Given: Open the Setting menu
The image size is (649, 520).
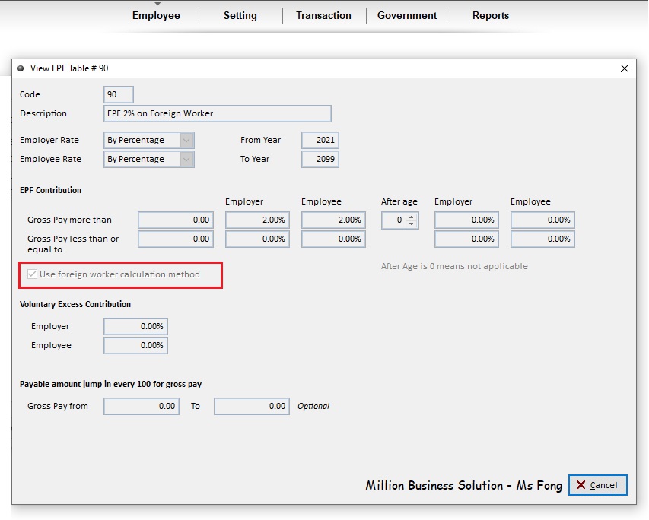Looking at the screenshot, I should (x=240, y=16).
